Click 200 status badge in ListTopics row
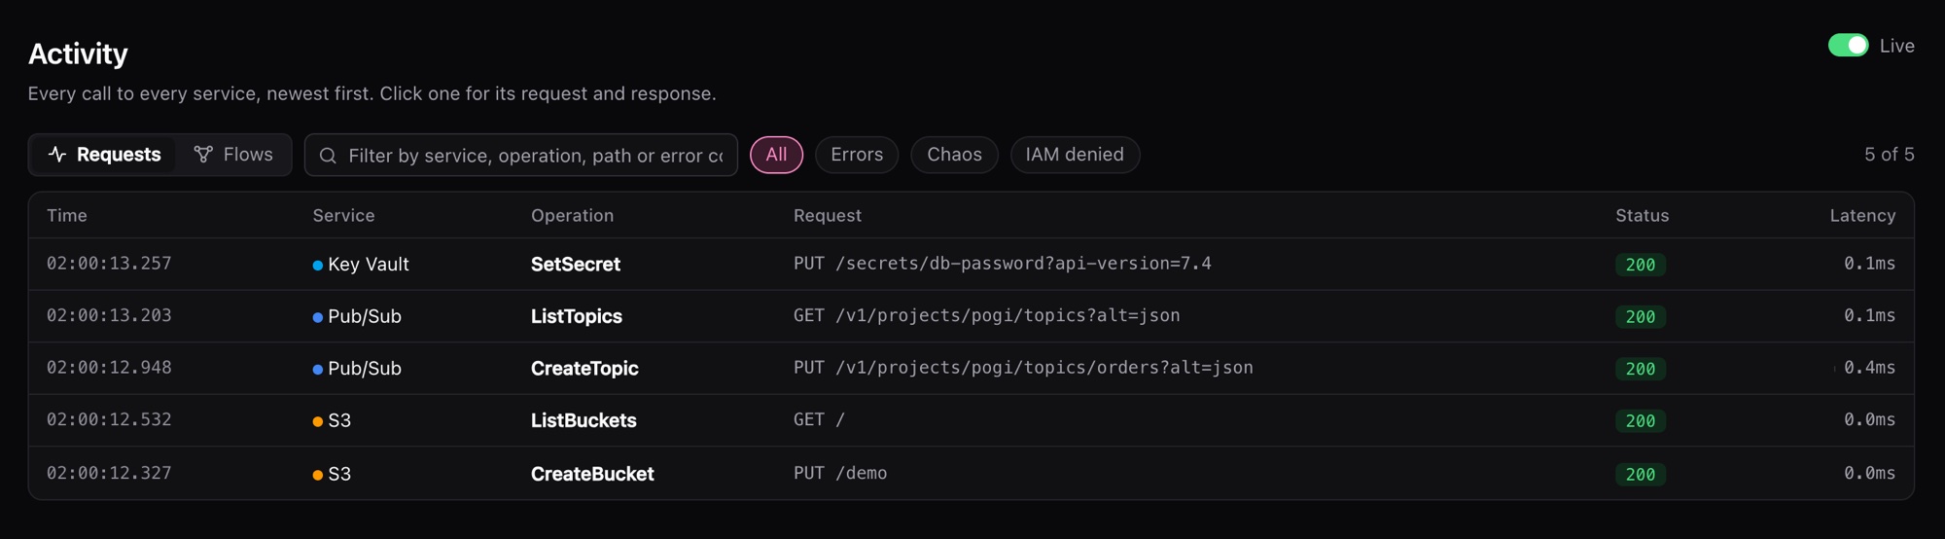The height and width of the screenshot is (539, 1945). pos(1641,317)
